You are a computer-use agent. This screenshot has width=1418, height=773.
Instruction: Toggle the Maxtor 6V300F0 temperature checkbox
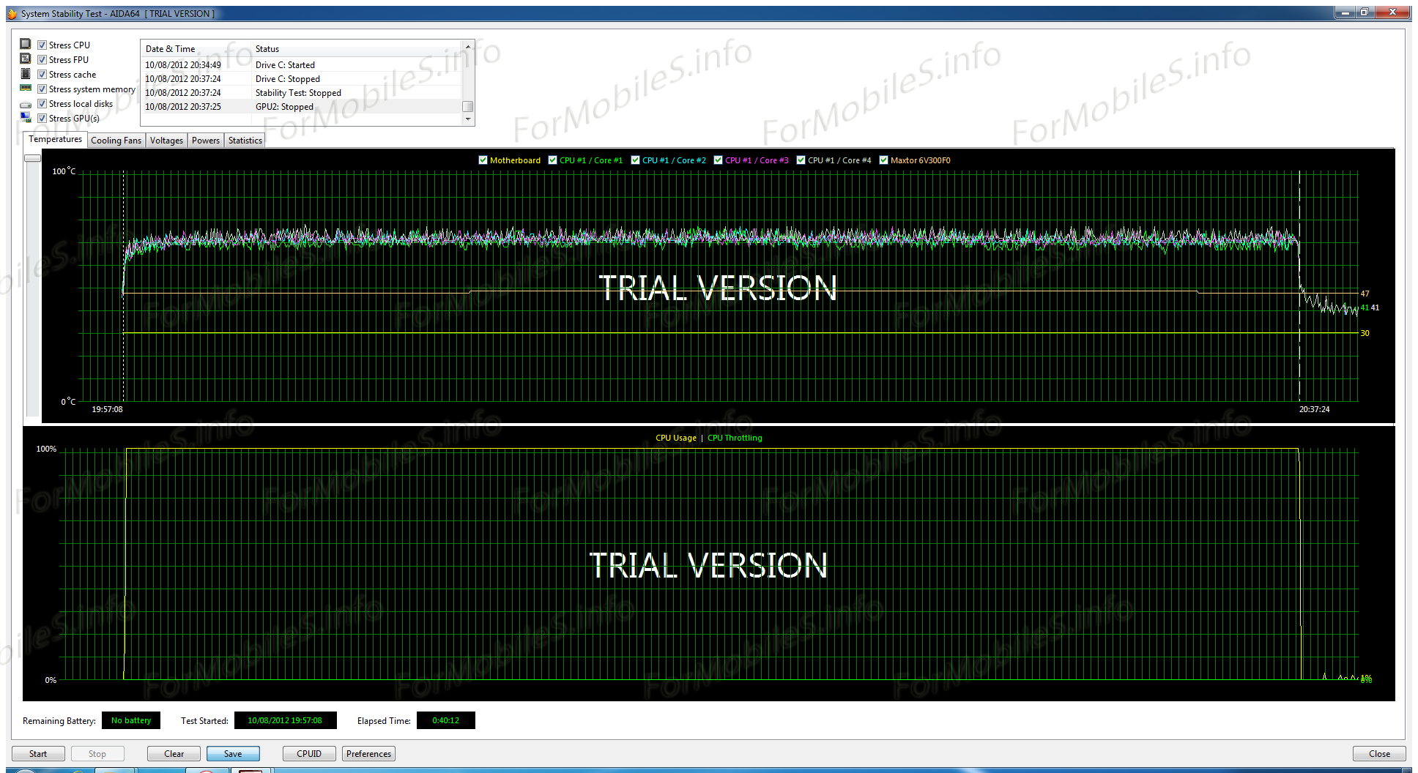pos(884,160)
